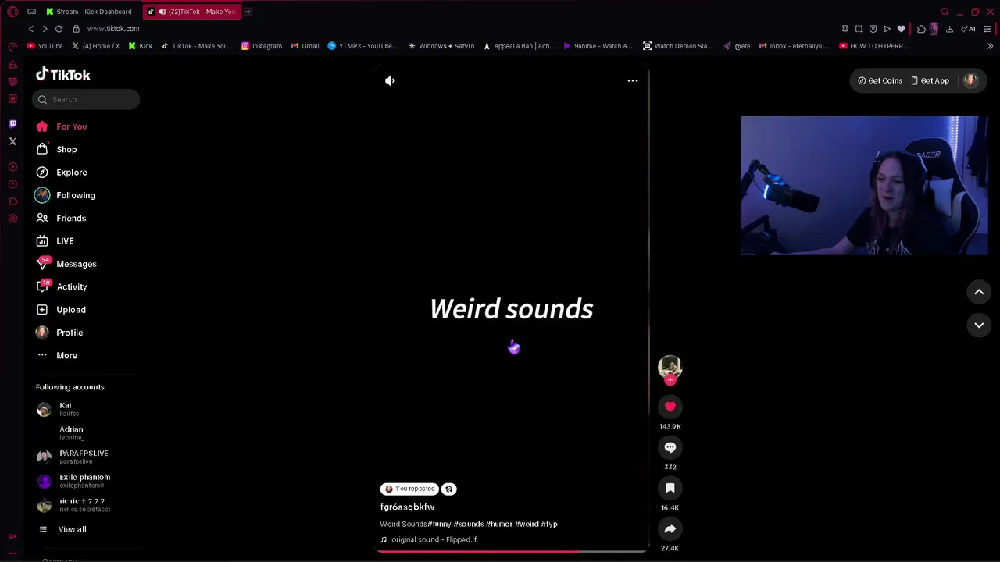Open the downloads icon in browser toolbar
Viewport: 1000px width, 562px height.
click(x=949, y=29)
